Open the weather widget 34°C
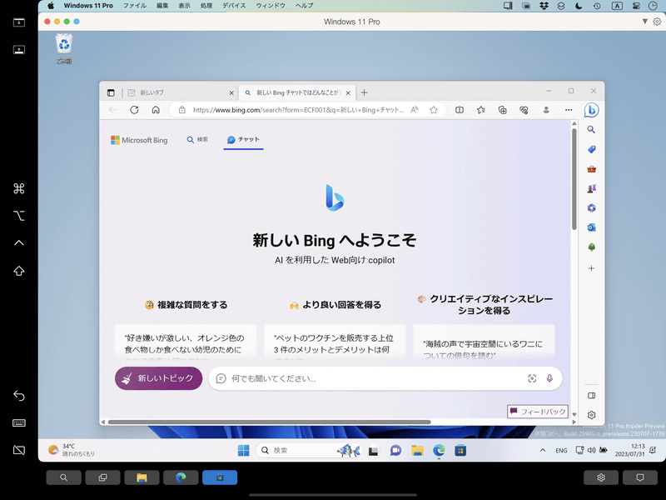Image resolution: width=666 pixels, height=500 pixels. click(x=72, y=450)
